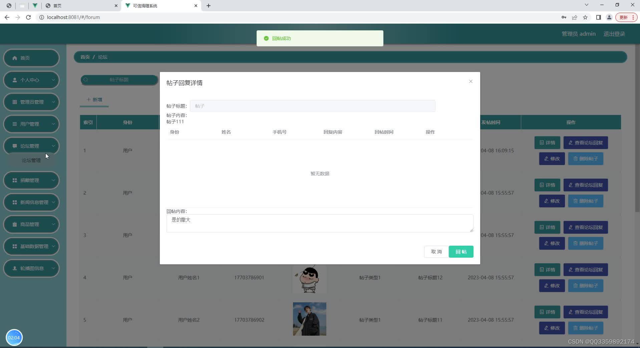Click 修改 for row 5 帖子标题11
Screen dimensions: 640x348
(x=552, y=328)
